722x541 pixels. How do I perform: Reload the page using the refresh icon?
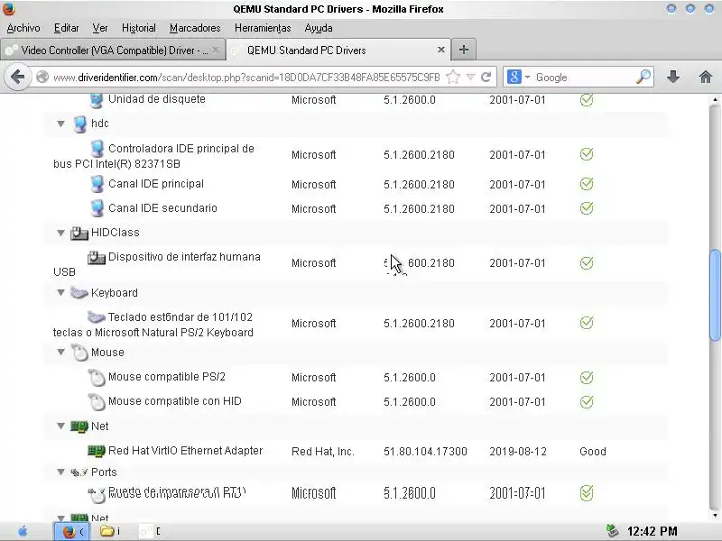click(x=486, y=77)
